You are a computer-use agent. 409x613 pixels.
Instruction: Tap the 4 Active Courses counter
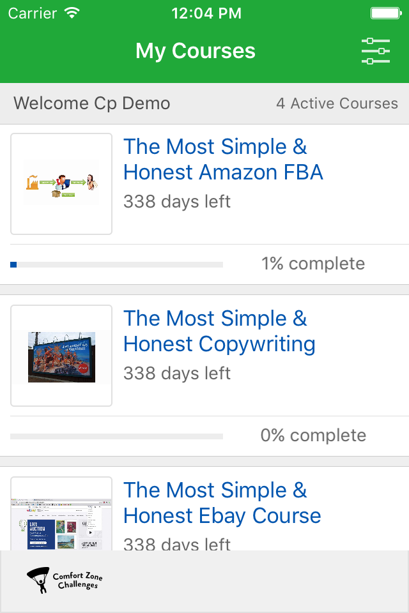[337, 103]
